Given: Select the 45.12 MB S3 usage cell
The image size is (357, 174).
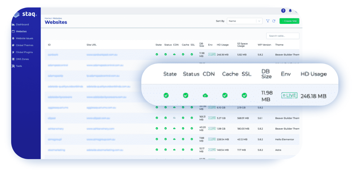Looking at the screenshot, I should (x=242, y=139).
